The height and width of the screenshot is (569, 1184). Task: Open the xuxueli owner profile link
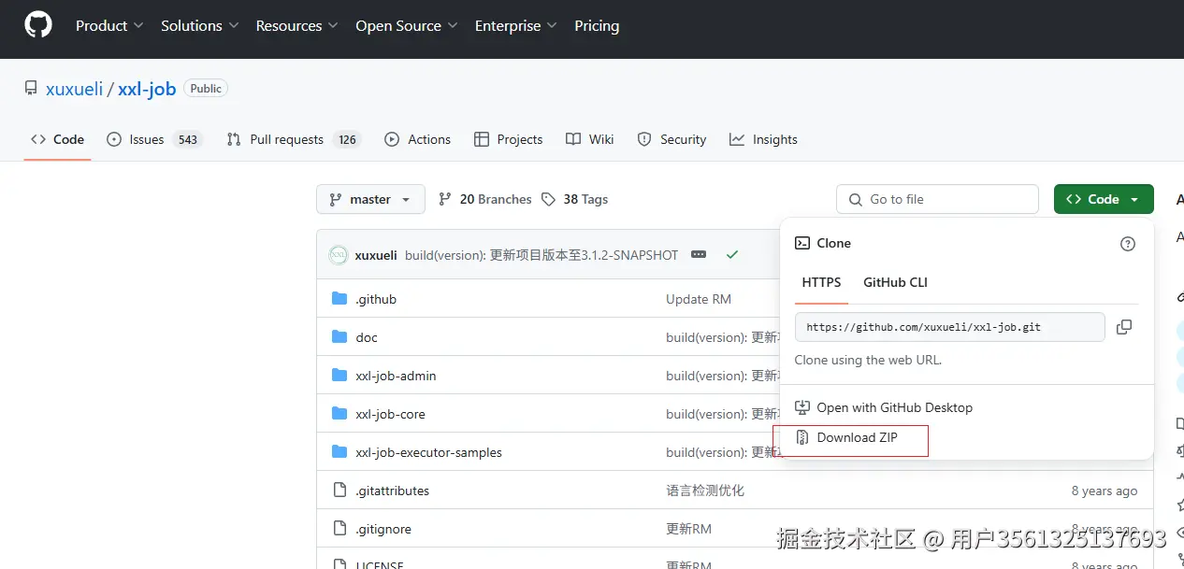tap(75, 89)
